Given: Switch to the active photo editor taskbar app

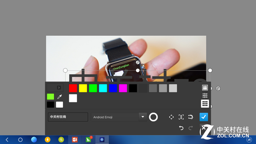Looking at the screenshot, I should [102, 140].
